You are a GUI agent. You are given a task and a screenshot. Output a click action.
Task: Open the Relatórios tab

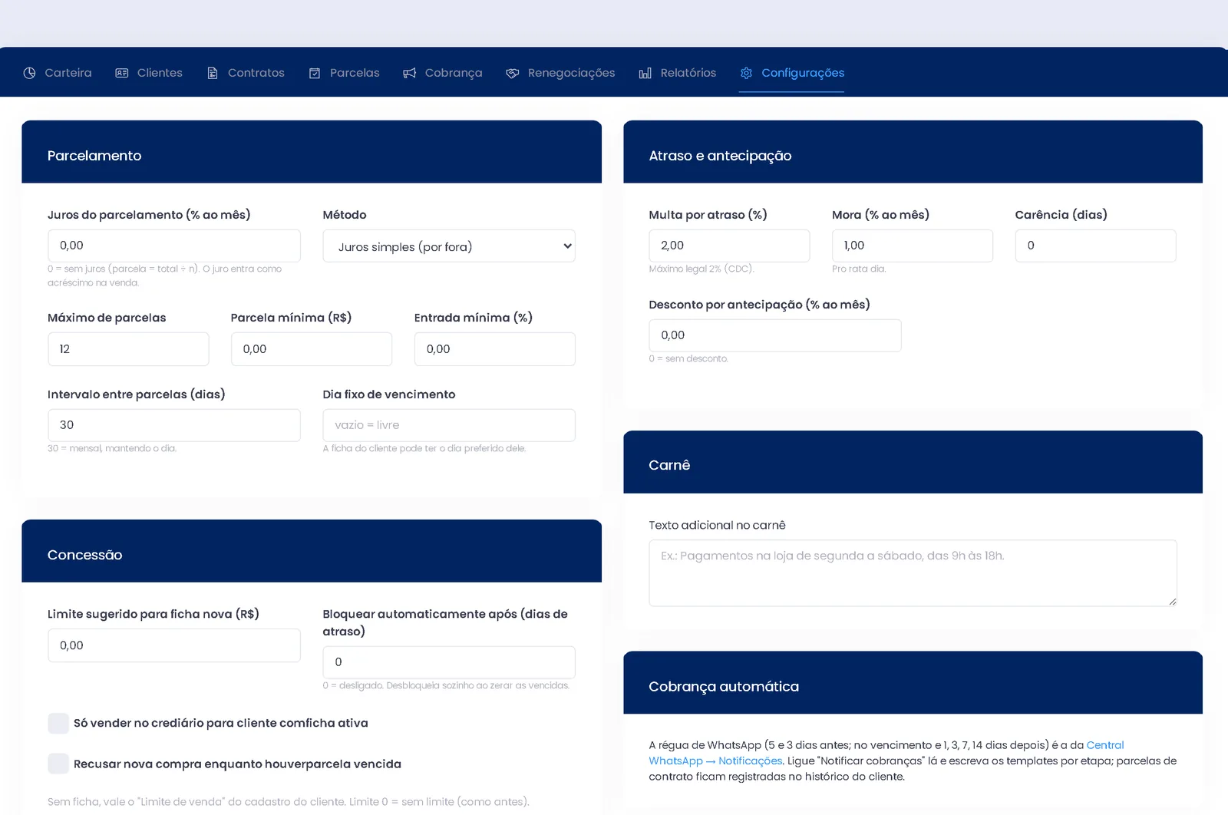(677, 73)
